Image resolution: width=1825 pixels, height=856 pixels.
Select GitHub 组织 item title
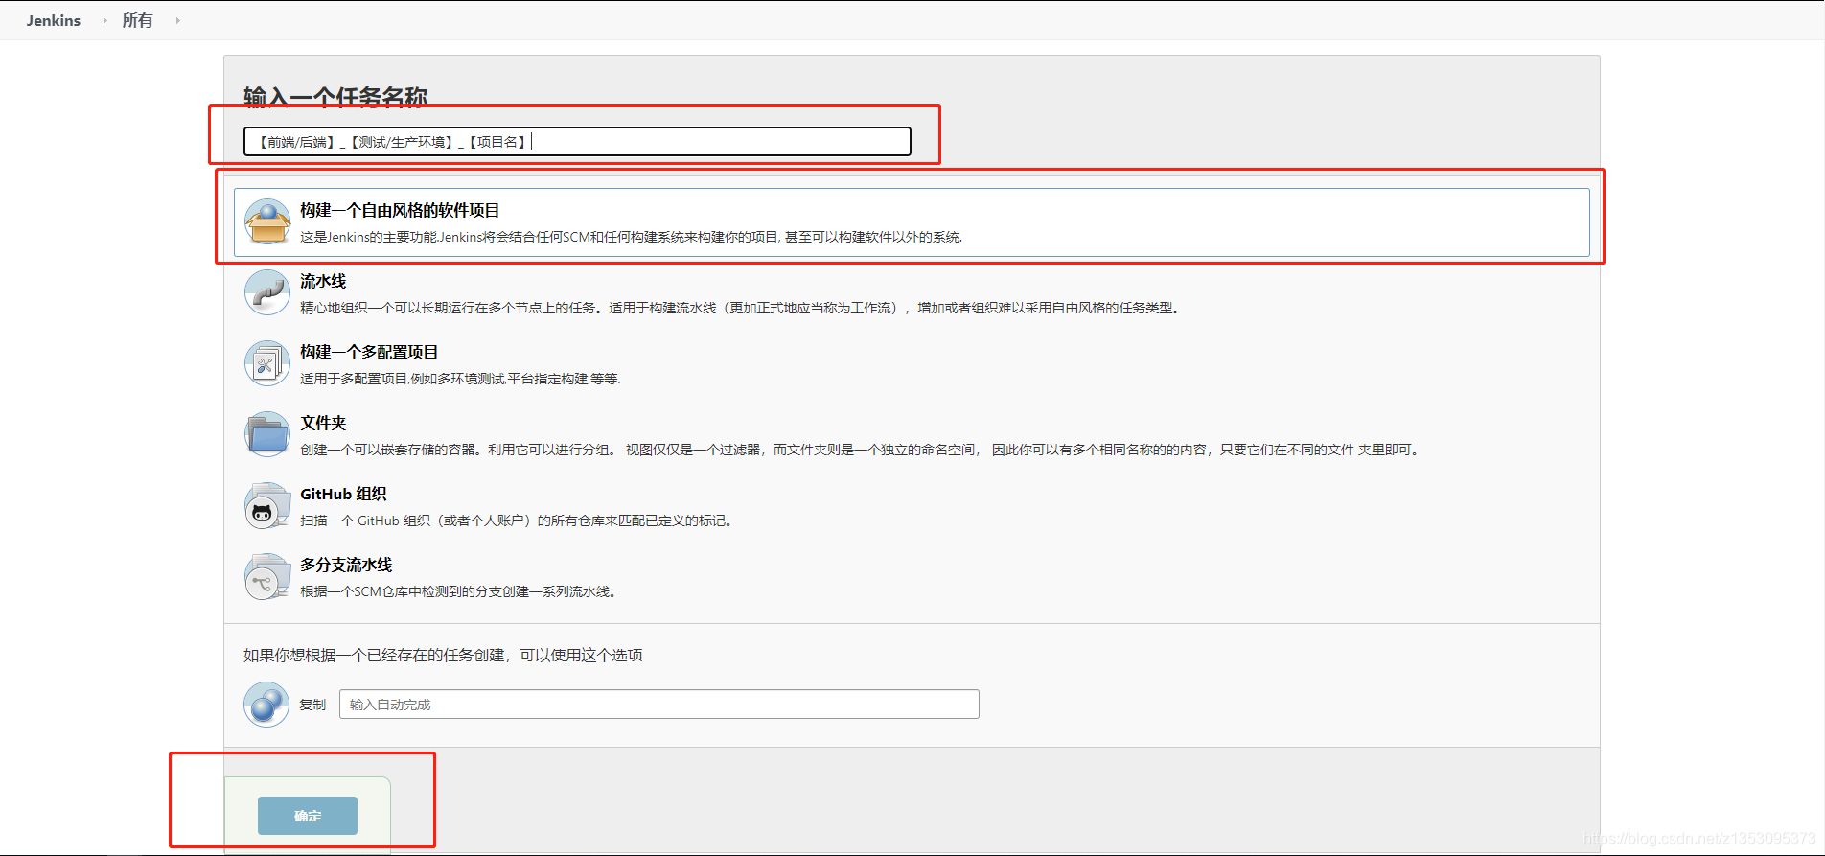[x=343, y=494]
